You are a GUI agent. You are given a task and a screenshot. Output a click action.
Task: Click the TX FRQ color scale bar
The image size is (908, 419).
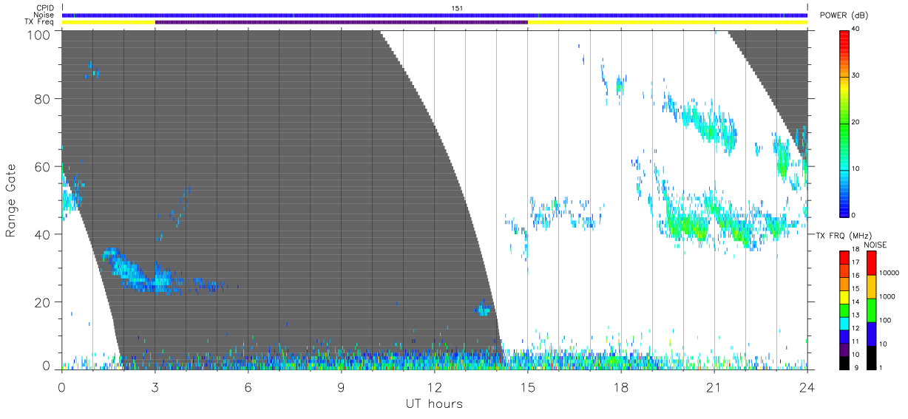(844, 310)
